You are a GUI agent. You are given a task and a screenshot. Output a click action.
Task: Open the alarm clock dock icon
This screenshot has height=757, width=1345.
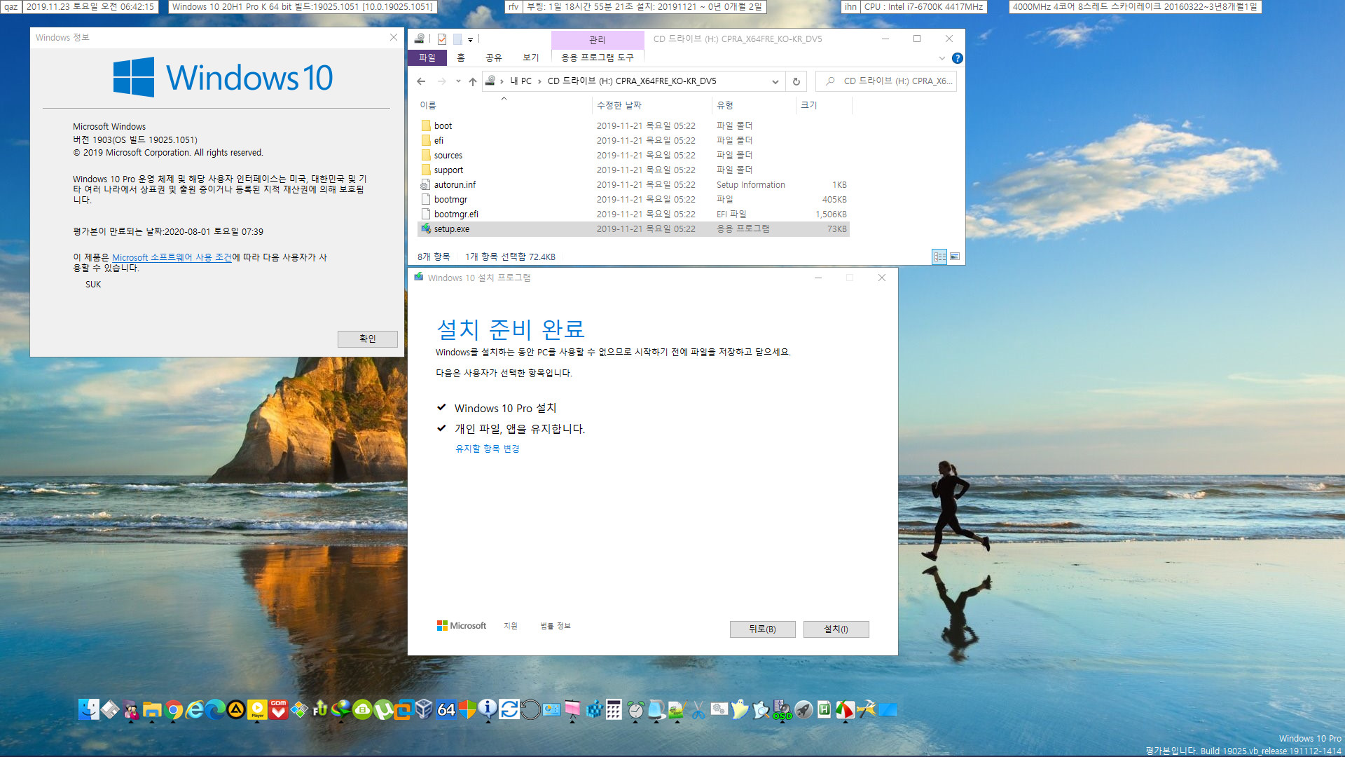tap(635, 710)
